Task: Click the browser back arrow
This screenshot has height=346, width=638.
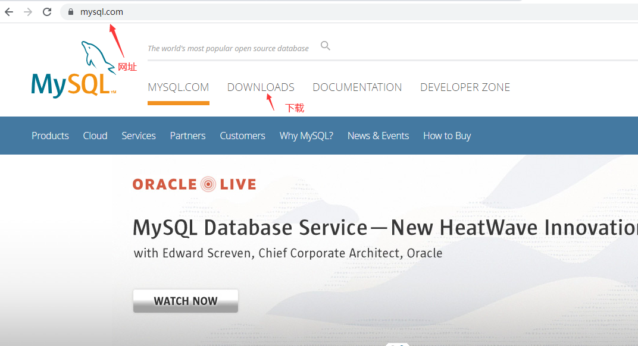Action: click(x=9, y=12)
